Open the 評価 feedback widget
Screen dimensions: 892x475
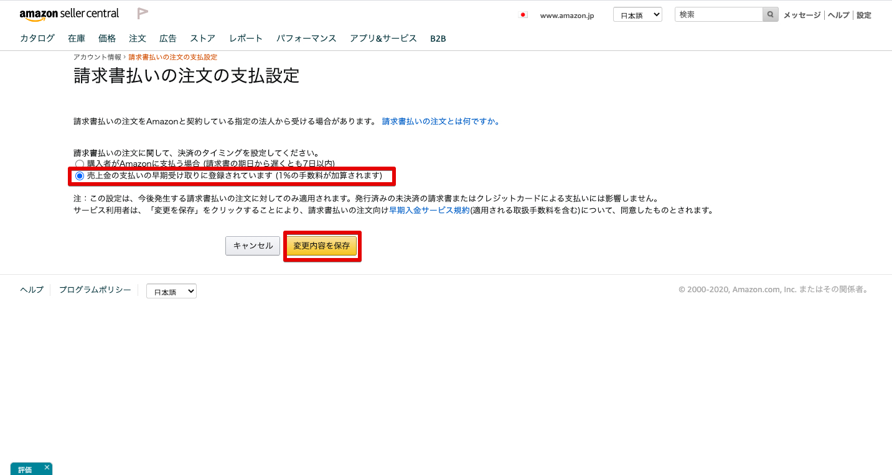pos(25,470)
